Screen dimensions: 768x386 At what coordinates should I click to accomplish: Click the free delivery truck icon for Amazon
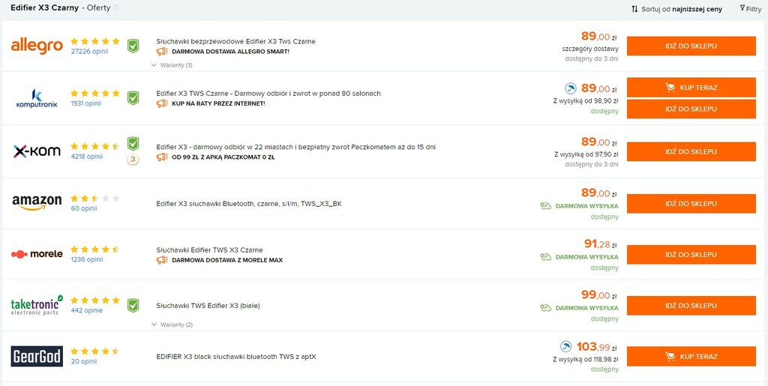pos(546,206)
